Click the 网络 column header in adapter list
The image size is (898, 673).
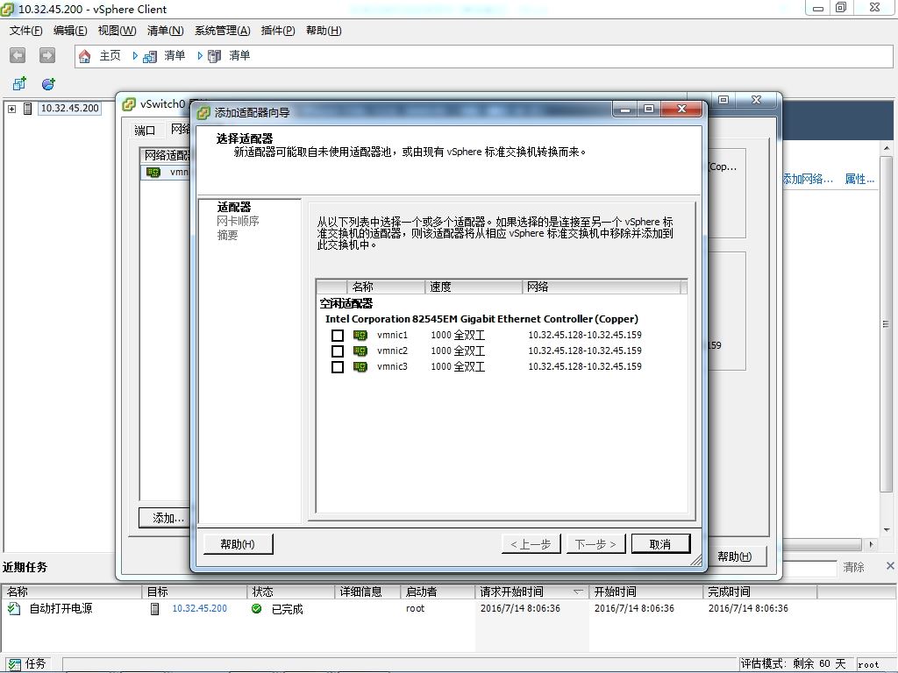(602, 287)
